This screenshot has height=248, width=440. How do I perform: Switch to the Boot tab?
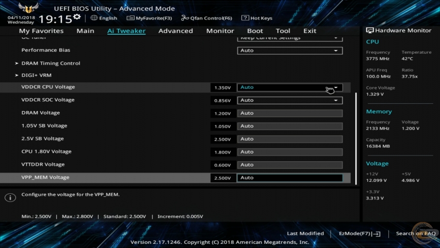255,30
